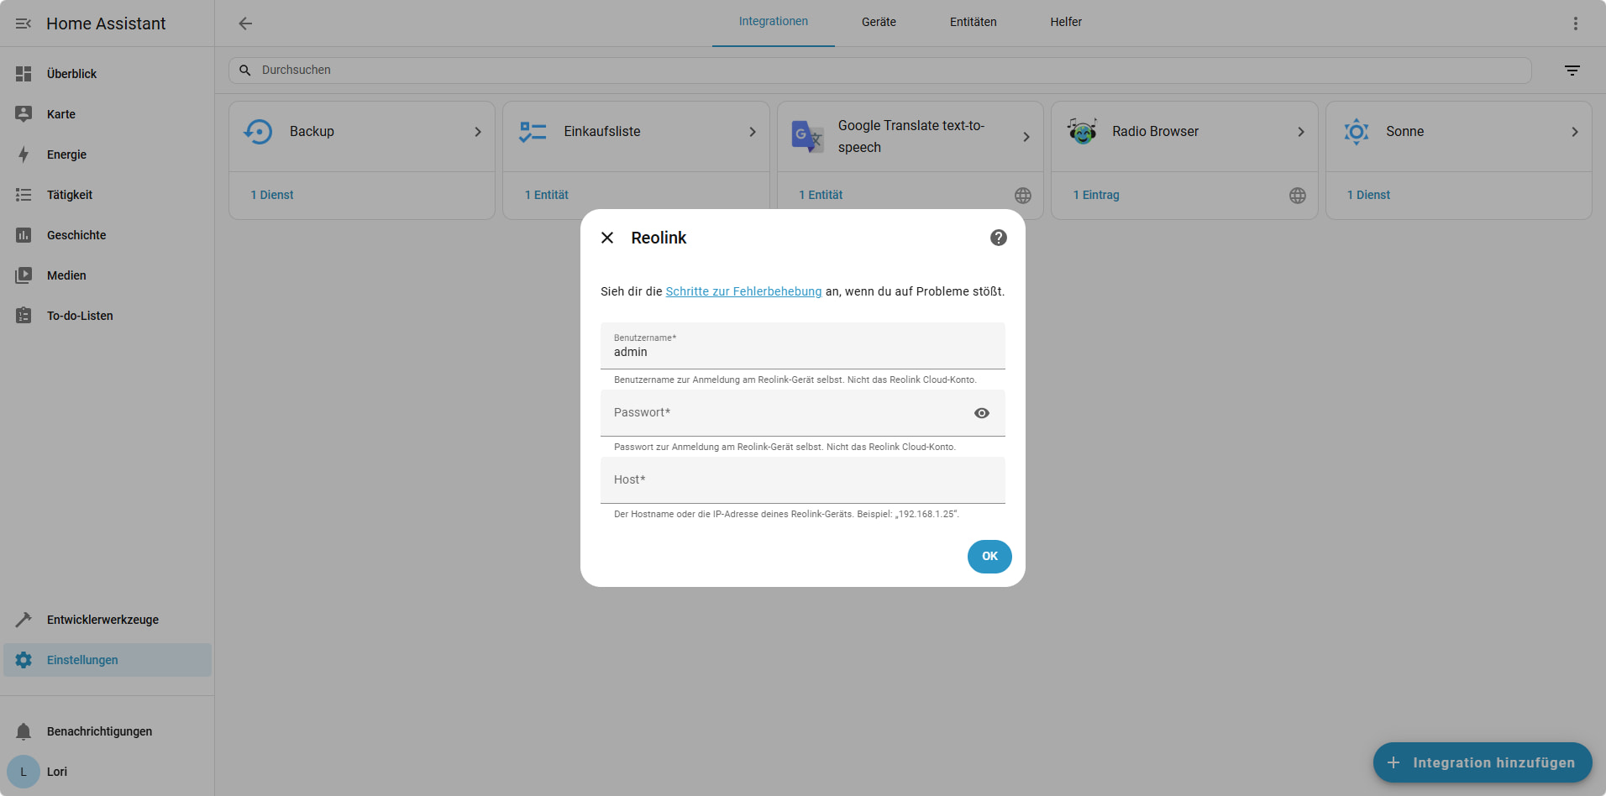The width and height of the screenshot is (1606, 796).
Task: Expand the Google Translate card chevron
Action: pos(1026,137)
